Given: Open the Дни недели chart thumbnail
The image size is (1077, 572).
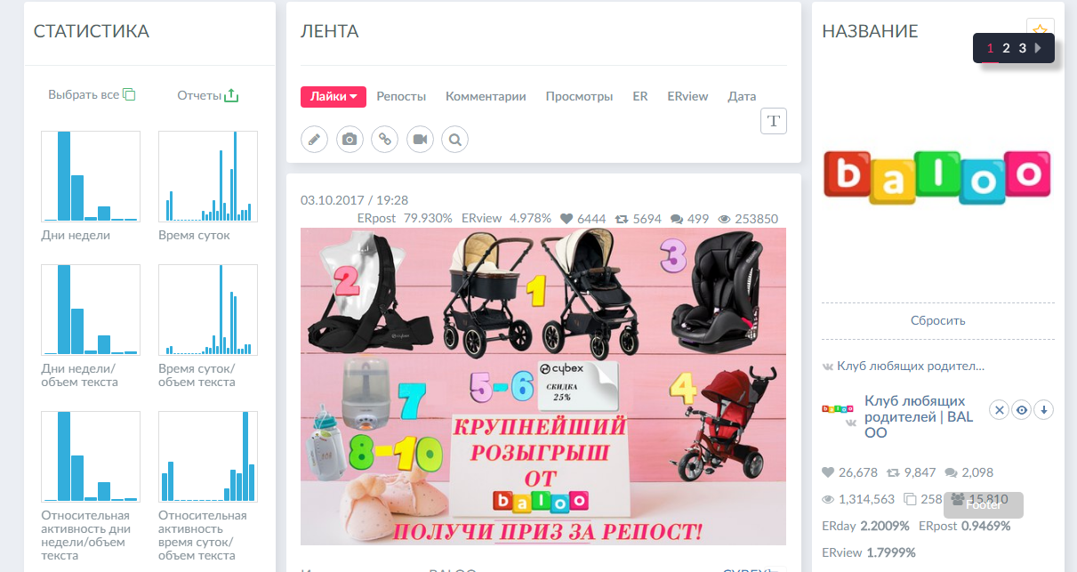Looking at the screenshot, I should [x=91, y=176].
